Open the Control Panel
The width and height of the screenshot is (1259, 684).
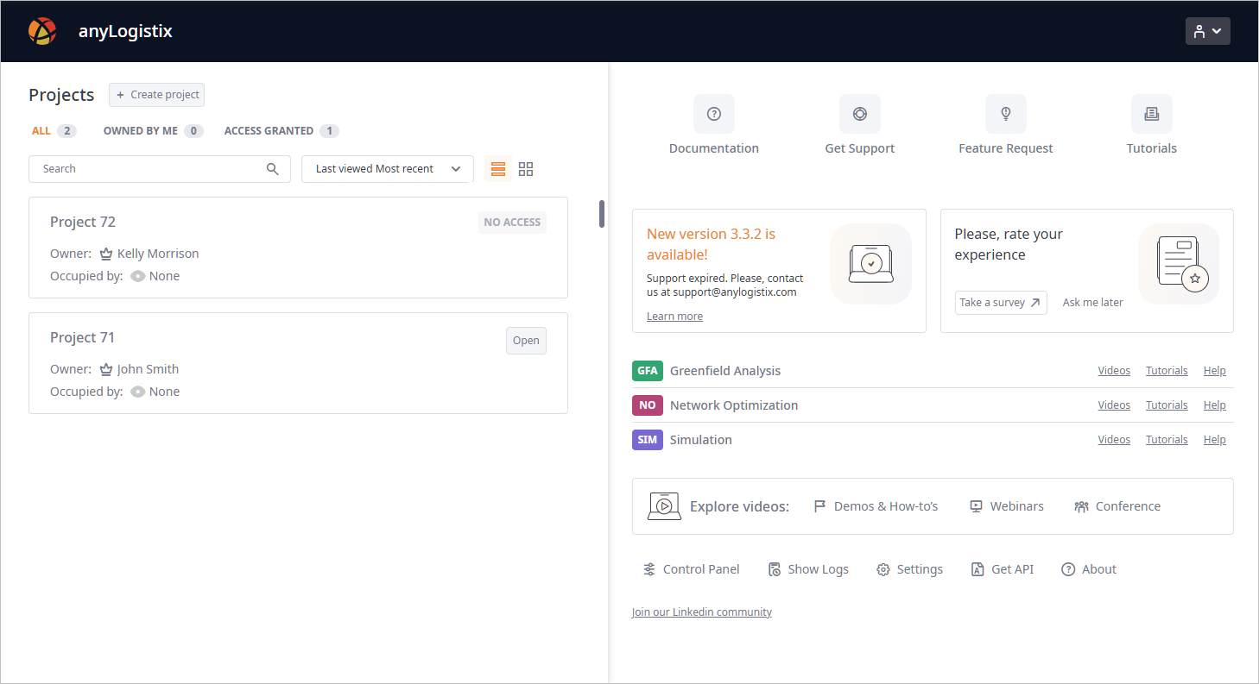(692, 569)
